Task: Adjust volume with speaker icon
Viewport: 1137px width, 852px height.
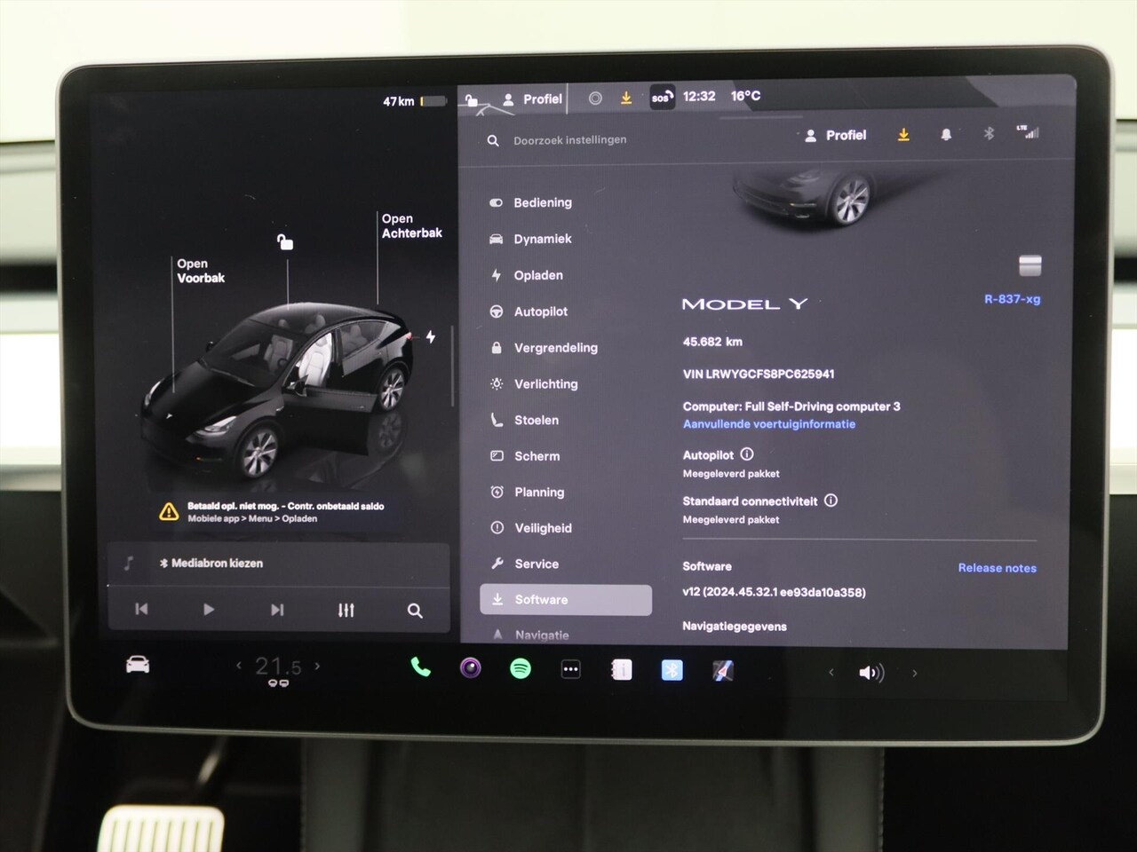Action: [871, 673]
